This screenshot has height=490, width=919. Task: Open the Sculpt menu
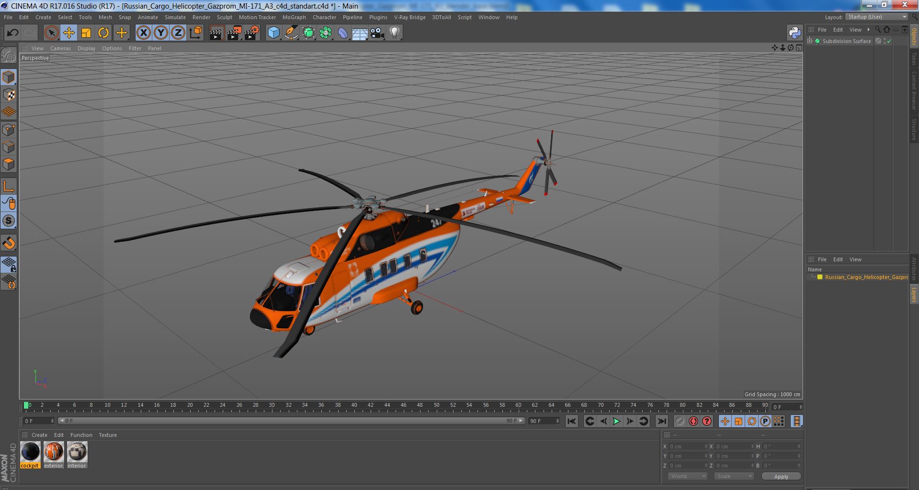224,17
